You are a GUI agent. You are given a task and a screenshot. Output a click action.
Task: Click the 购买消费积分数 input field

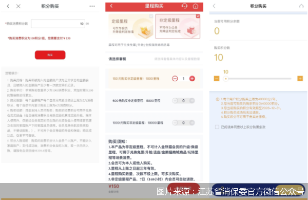(58, 24)
